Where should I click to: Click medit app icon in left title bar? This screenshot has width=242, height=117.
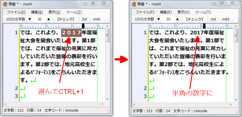[x=5, y=4]
